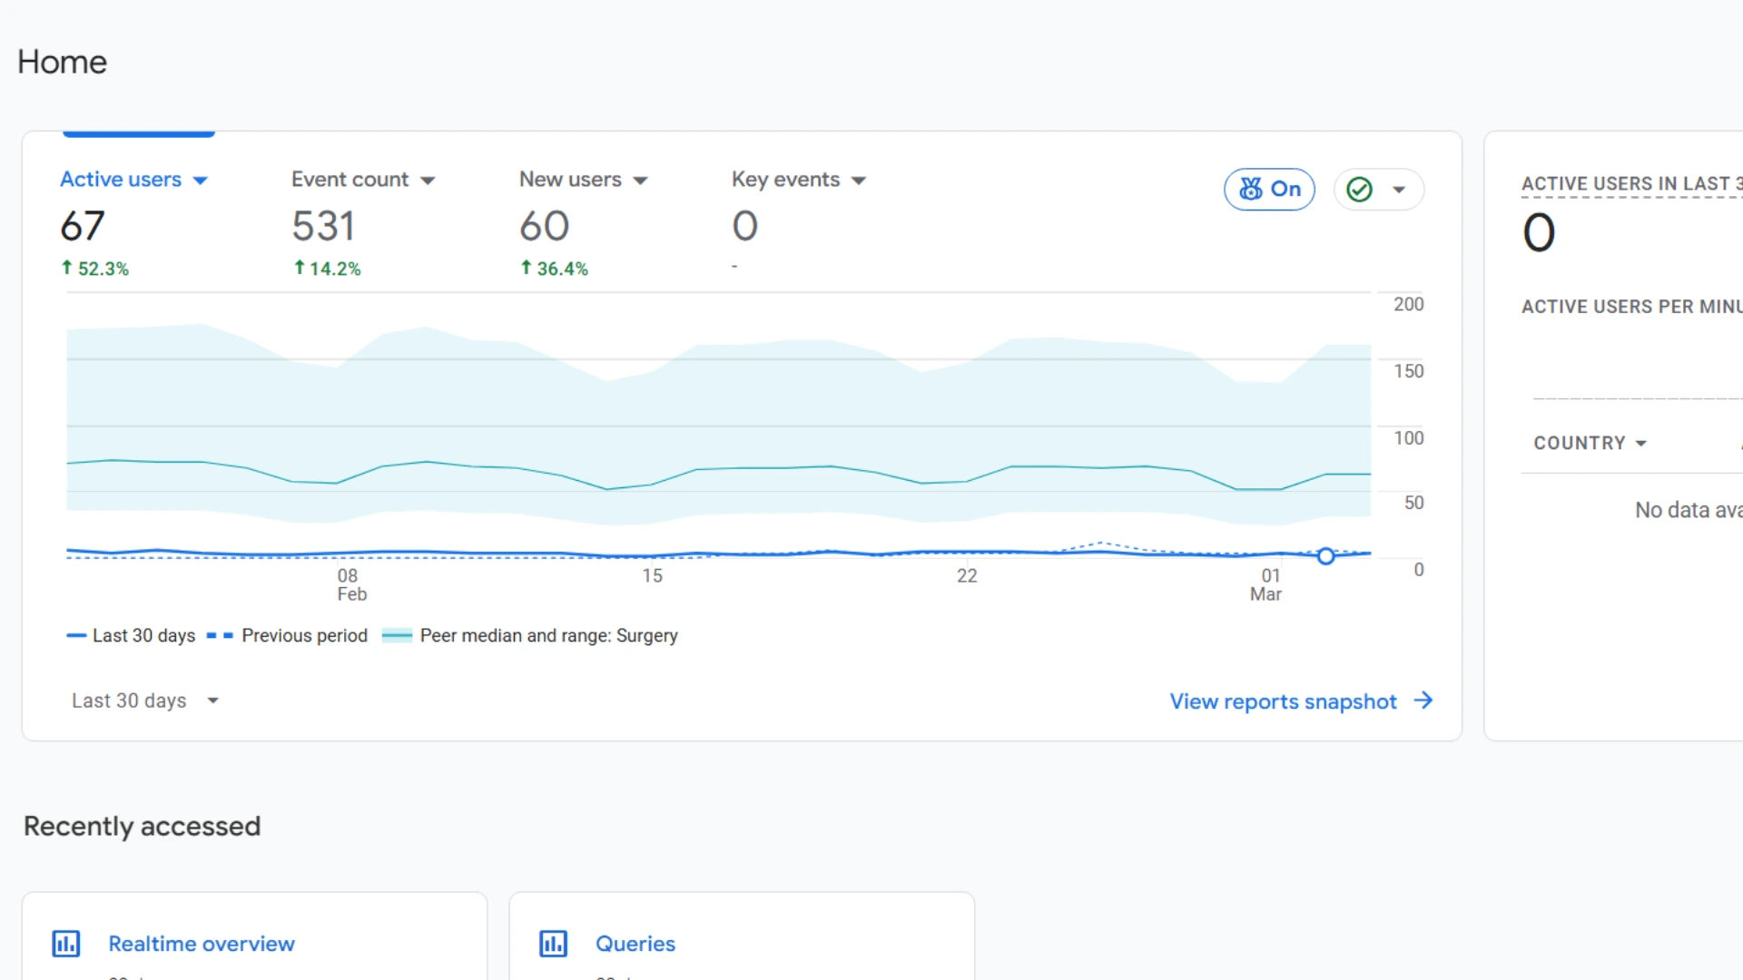Toggle the benchmarking On button
Viewport: 1743px width, 980px height.
click(x=1269, y=189)
